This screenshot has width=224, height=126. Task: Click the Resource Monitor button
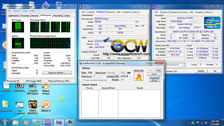57,73
